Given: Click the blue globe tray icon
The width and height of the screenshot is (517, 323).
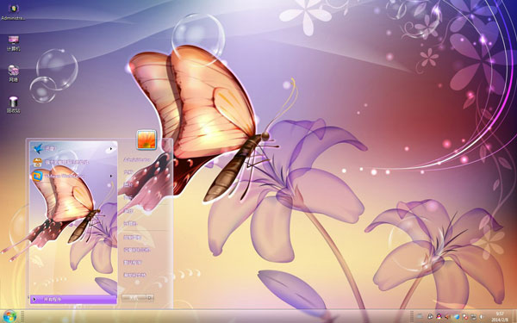Looking at the screenshot, I should pyautogui.click(x=457, y=317).
